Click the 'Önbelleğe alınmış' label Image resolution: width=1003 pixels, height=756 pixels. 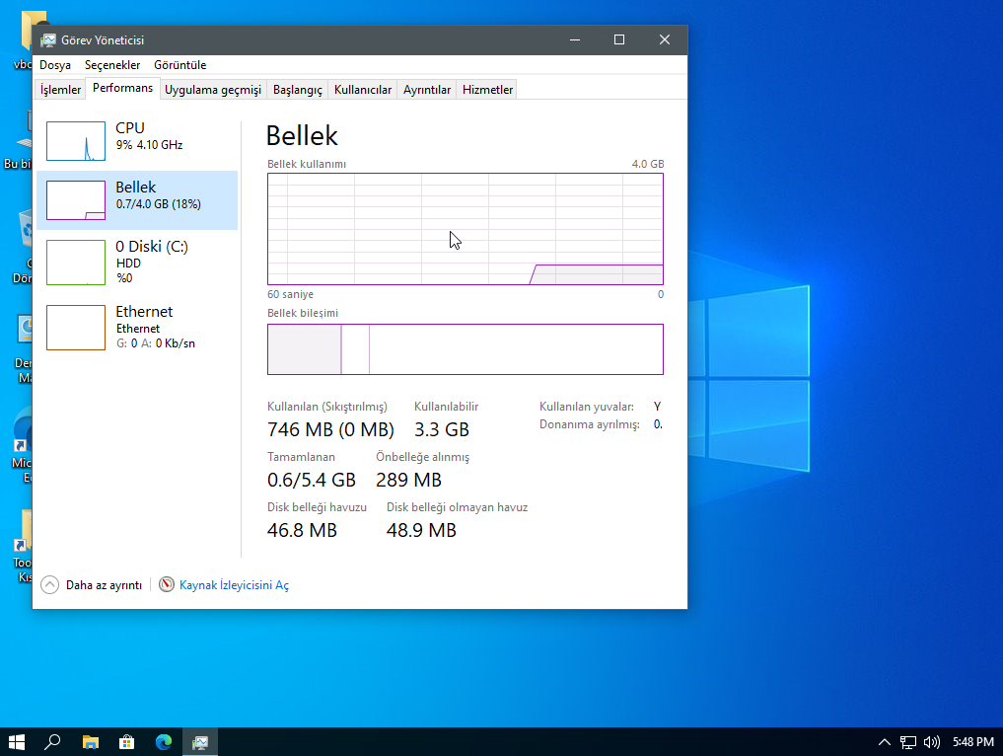(x=423, y=457)
